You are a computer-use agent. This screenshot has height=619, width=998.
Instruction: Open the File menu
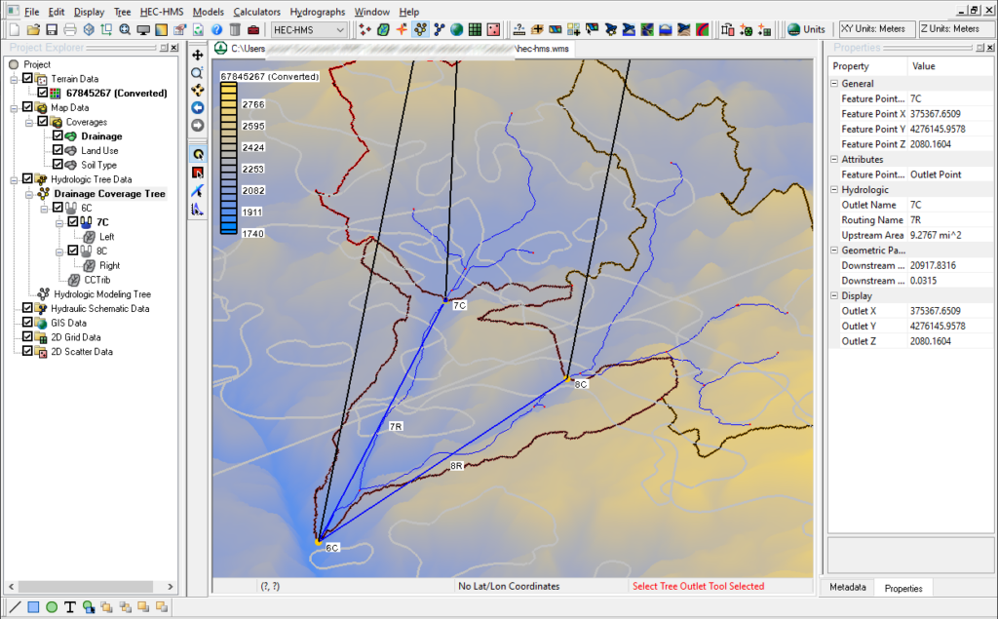tap(32, 12)
